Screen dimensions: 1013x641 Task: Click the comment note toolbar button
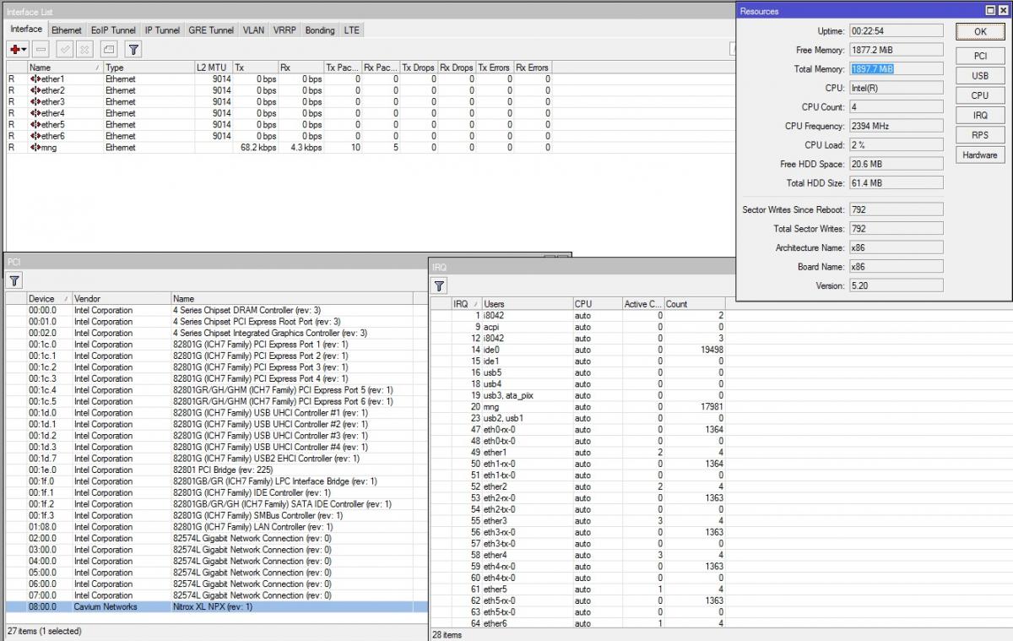pos(109,50)
